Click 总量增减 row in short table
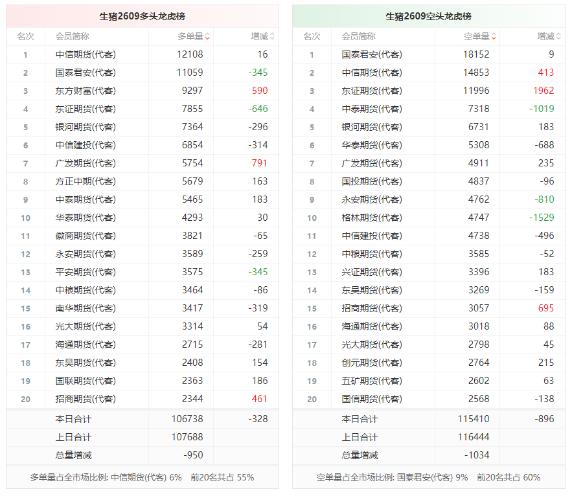The image size is (572, 496). click(429, 455)
